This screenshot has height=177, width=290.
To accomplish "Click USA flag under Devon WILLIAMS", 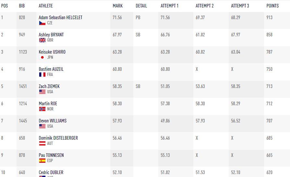I will 42,126.
